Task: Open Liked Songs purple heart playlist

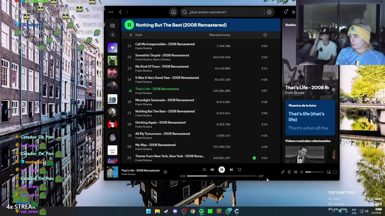Action: click(x=112, y=48)
